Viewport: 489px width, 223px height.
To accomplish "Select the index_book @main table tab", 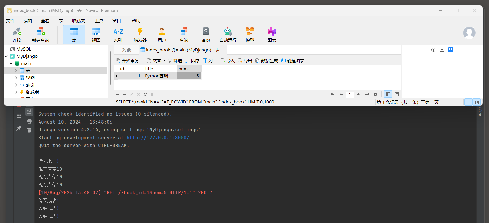I will point(183,50).
